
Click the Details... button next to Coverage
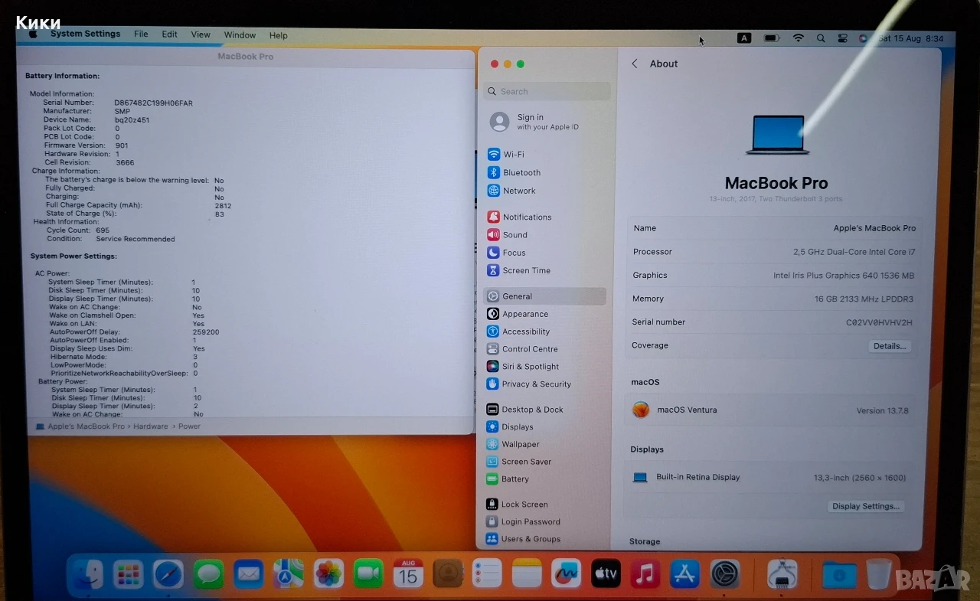click(890, 346)
